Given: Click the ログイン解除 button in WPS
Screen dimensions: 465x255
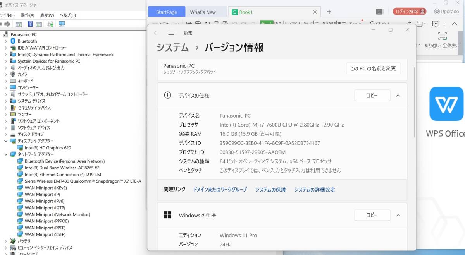Looking at the screenshot, I should click(410, 12).
